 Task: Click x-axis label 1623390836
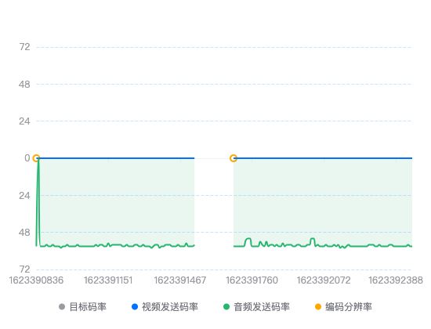(36, 280)
